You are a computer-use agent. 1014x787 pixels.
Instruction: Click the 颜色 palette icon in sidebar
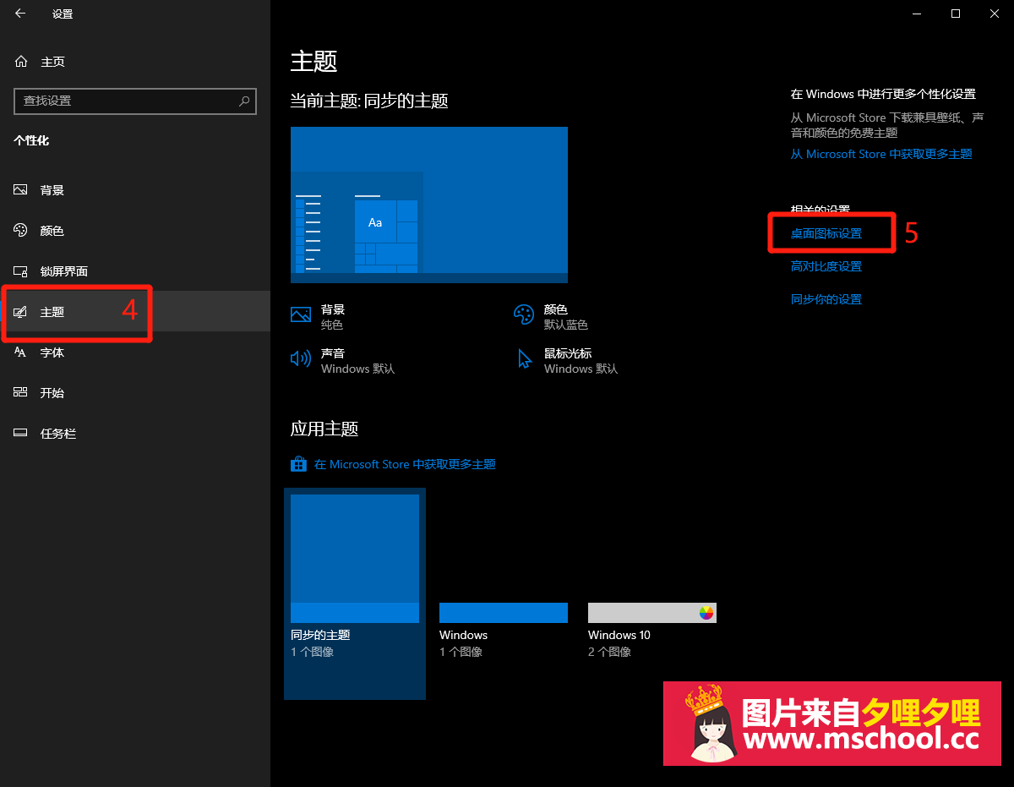[x=21, y=231]
